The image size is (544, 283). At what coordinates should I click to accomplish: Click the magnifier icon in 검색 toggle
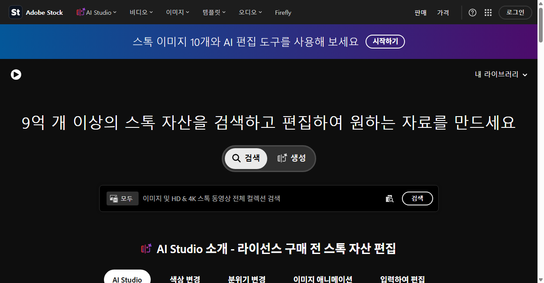(236, 158)
